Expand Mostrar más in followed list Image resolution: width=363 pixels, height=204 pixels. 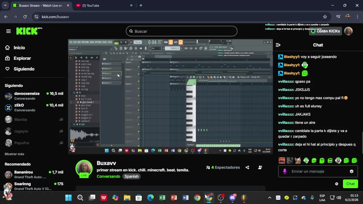click(x=14, y=154)
